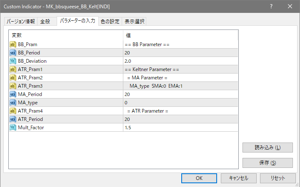This screenshot has height=187, width=300.
Task: Click the string icon beside ATR_Pram1
Action: pyautogui.click(x=13, y=69)
